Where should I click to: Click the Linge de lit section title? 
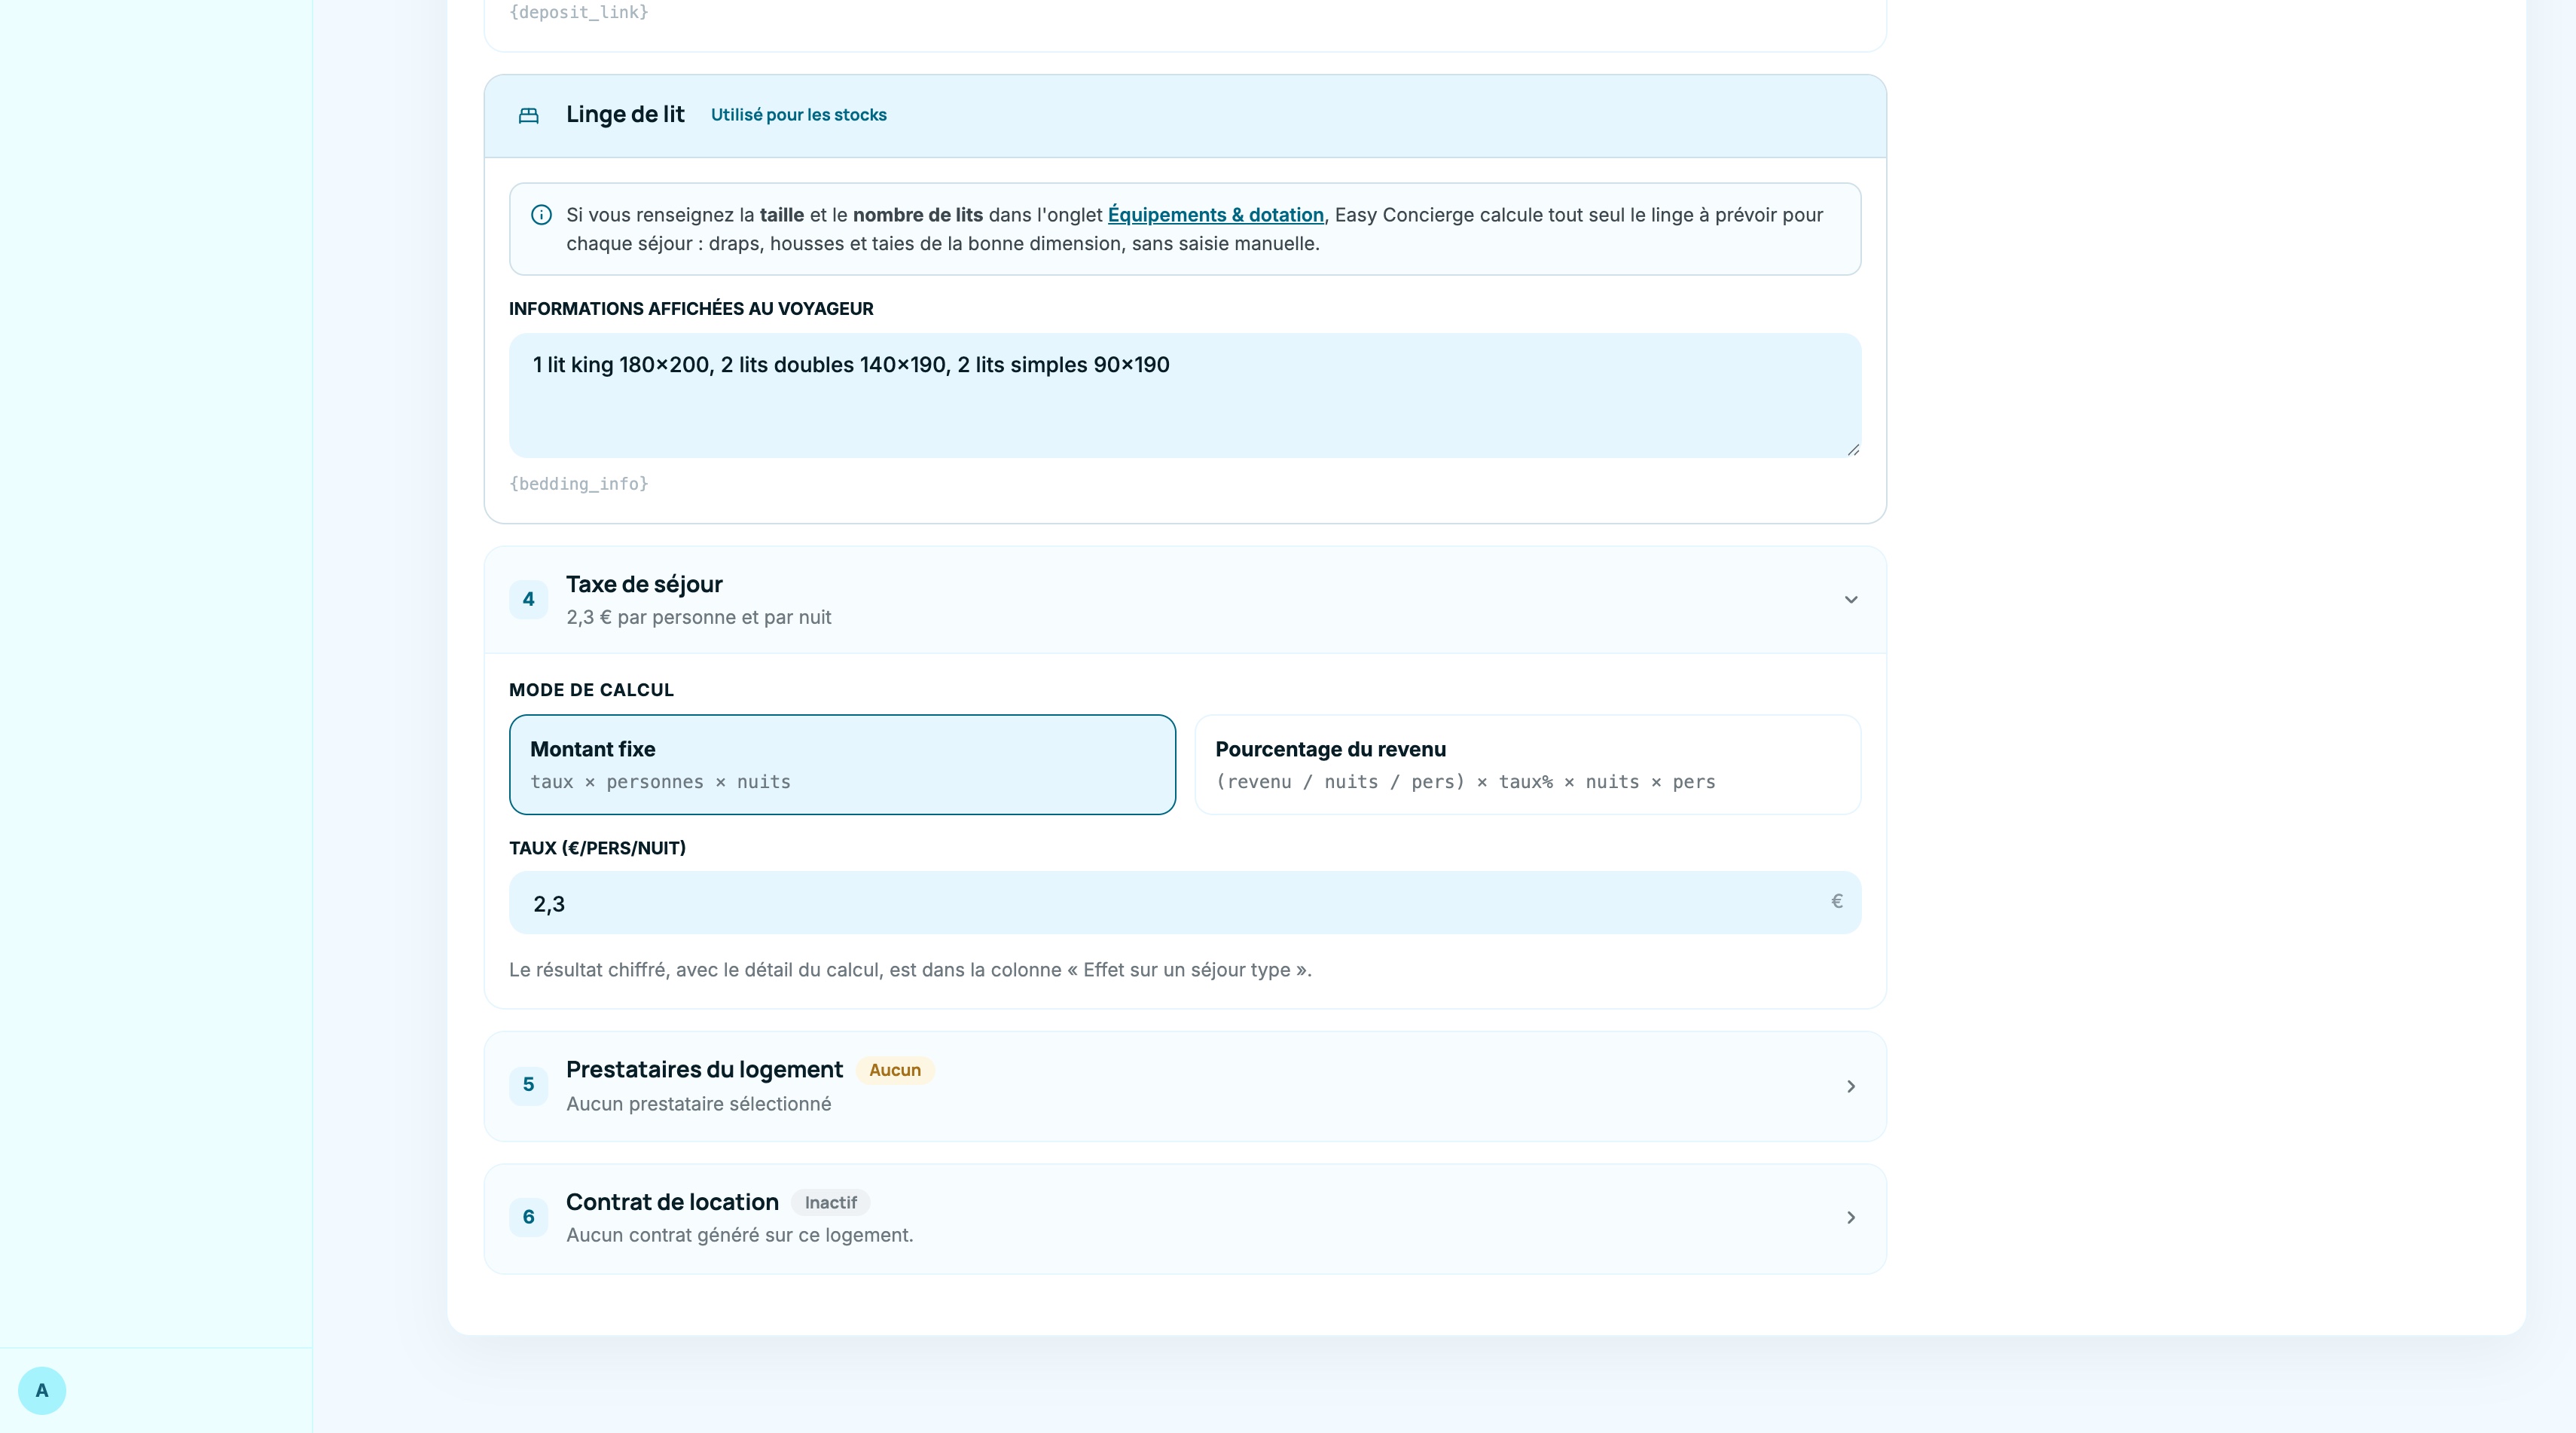click(x=625, y=114)
